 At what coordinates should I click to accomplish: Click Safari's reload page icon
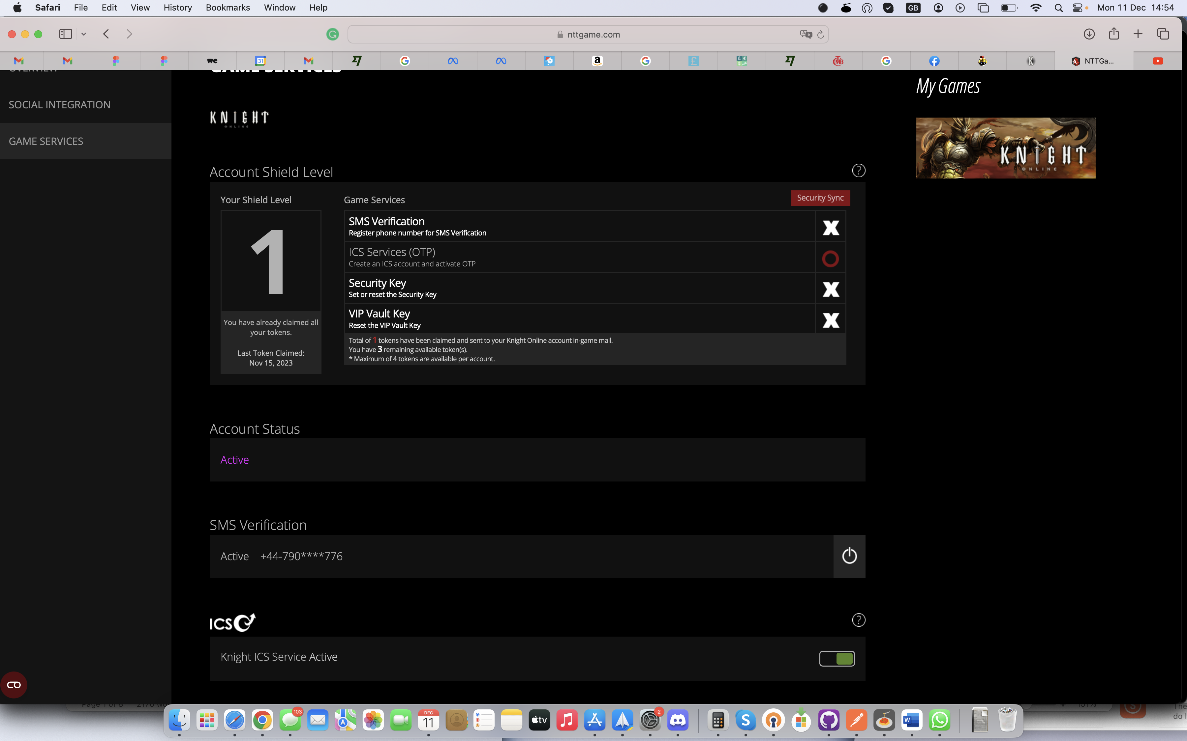(821, 34)
